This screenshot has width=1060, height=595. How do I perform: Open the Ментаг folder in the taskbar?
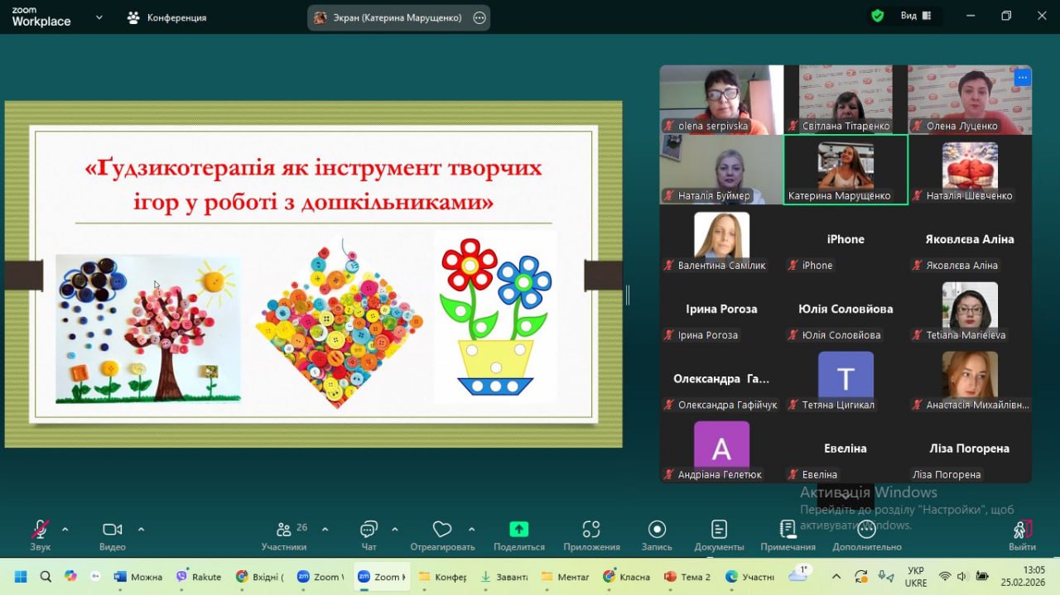point(565,577)
